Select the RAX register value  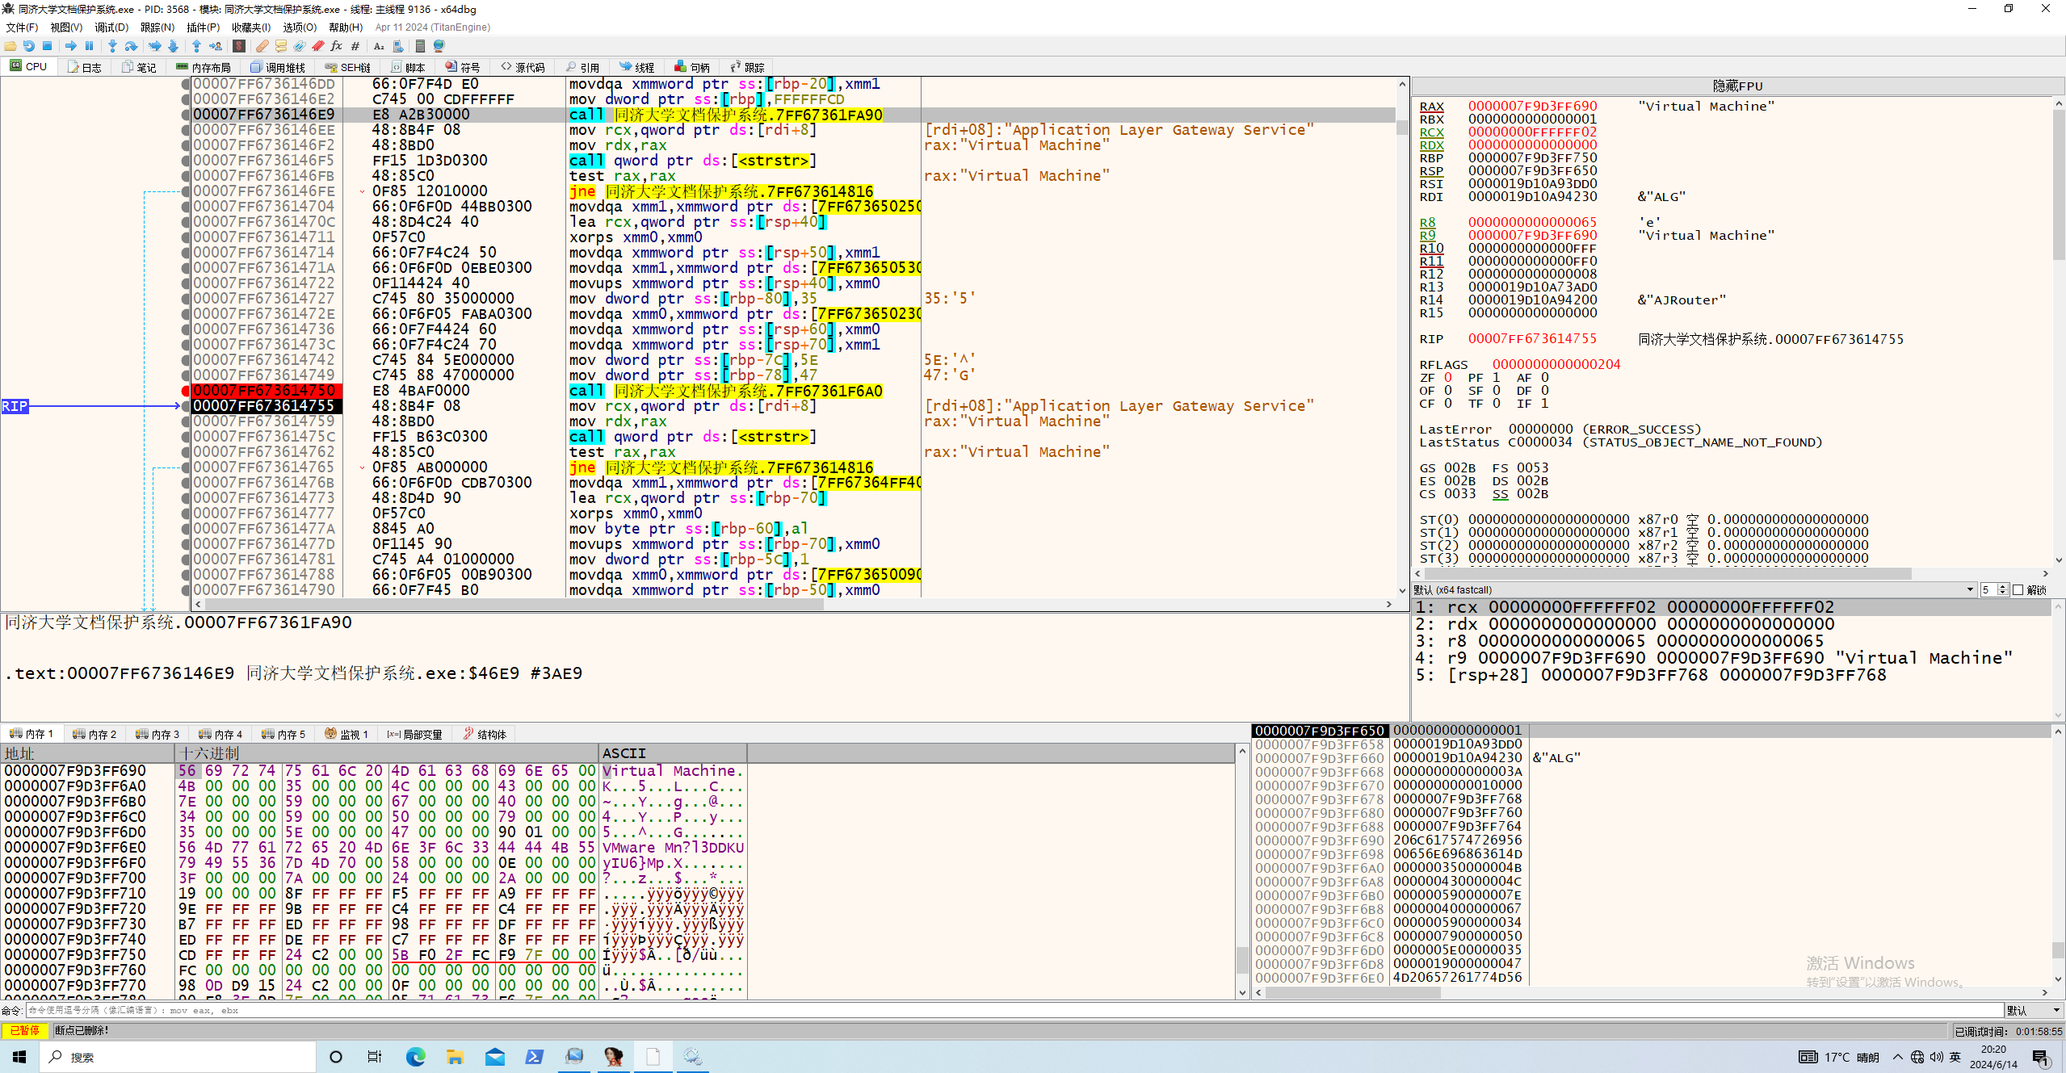point(1532,106)
